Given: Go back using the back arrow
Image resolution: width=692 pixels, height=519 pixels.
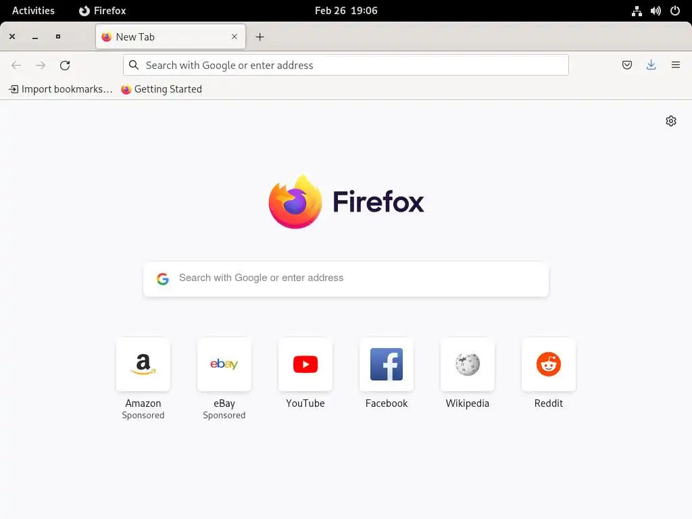Looking at the screenshot, I should click(16, 66).
